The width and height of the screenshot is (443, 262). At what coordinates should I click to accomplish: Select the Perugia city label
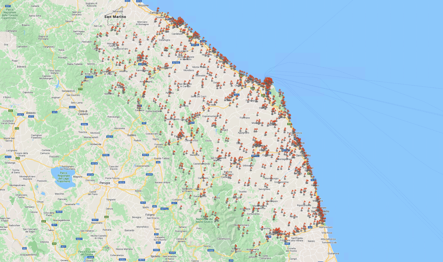(105, 183)
